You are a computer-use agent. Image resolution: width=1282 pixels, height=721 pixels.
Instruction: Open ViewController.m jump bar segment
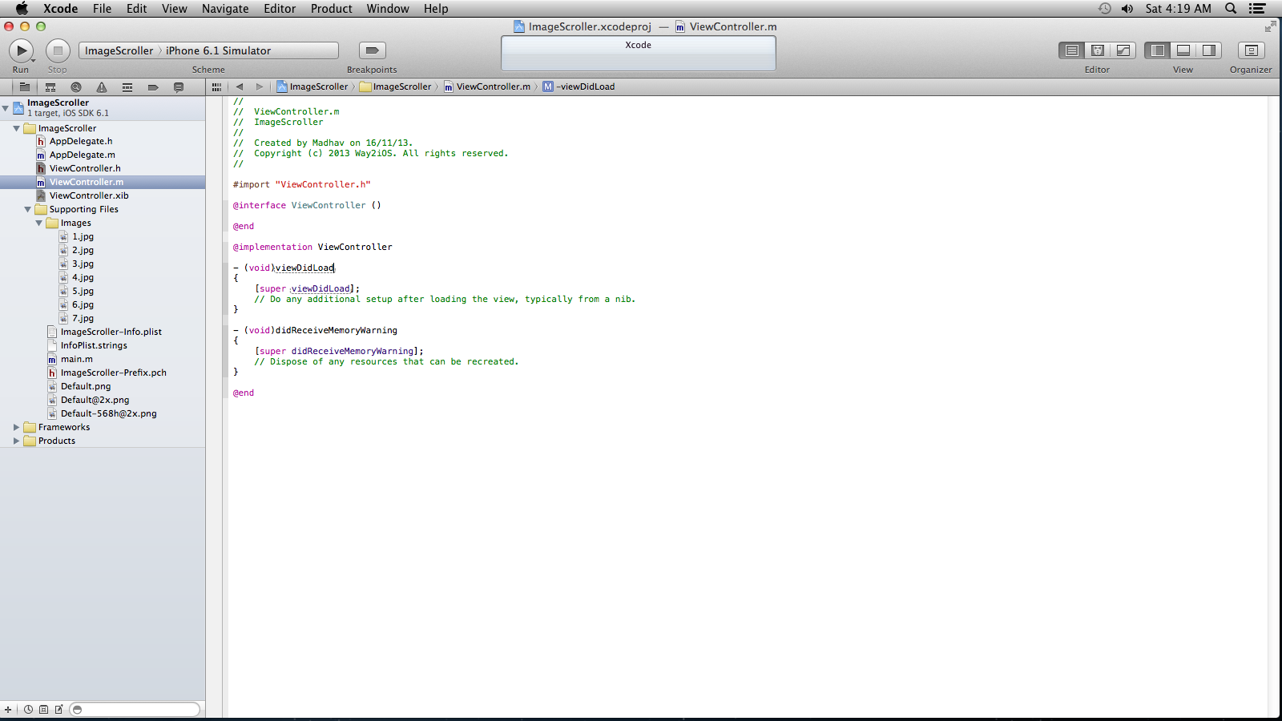tap(487, 87)
